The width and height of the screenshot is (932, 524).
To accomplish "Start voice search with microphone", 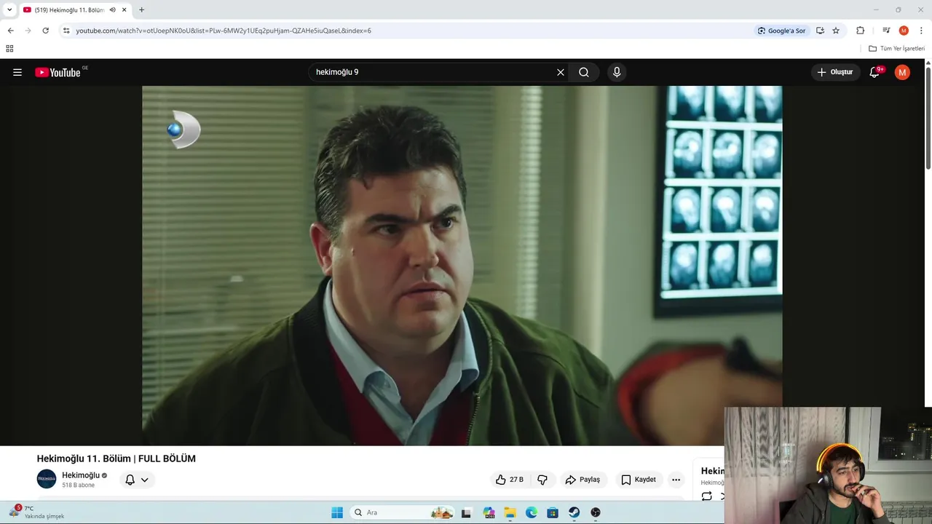I will (x=617, y=72).
